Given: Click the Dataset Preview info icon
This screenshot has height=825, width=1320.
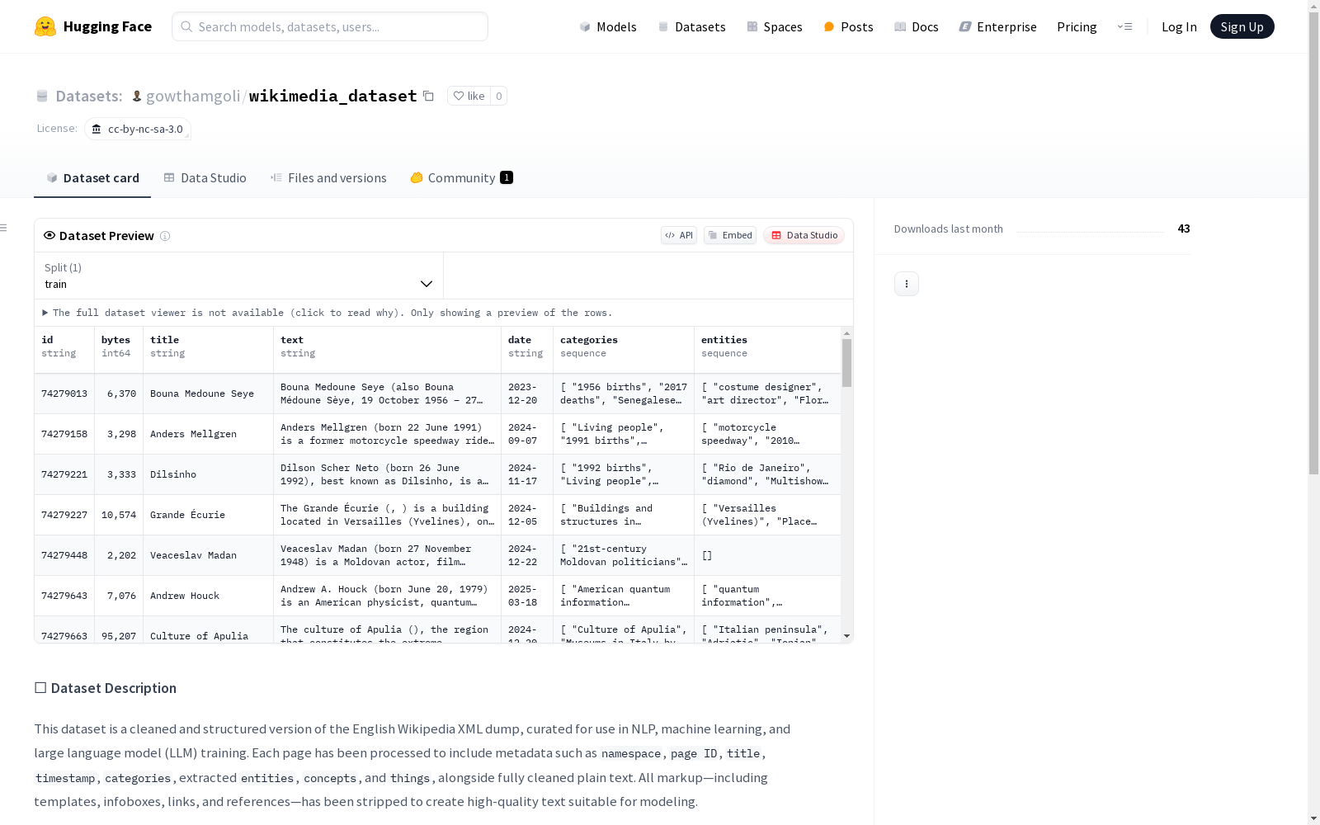Looking at the screenshot, I should coord(165,236).
